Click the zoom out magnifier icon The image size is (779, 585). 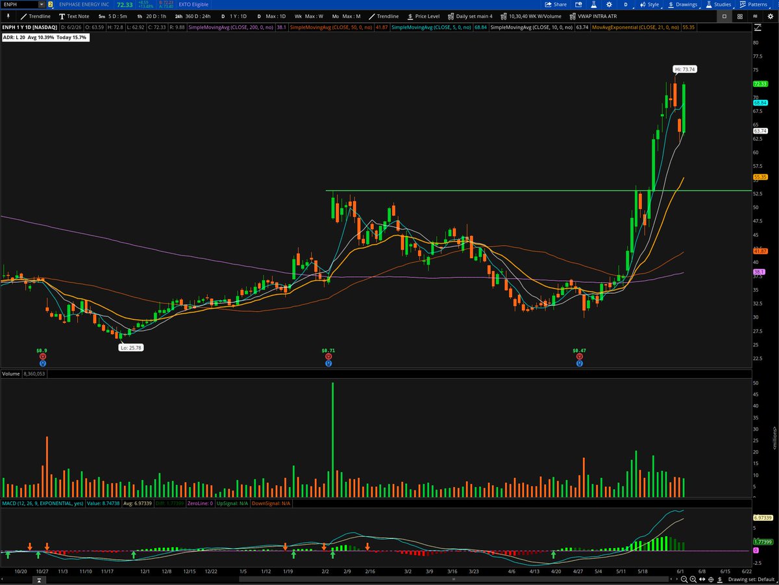pyautogui.click(x=684, y=579)
